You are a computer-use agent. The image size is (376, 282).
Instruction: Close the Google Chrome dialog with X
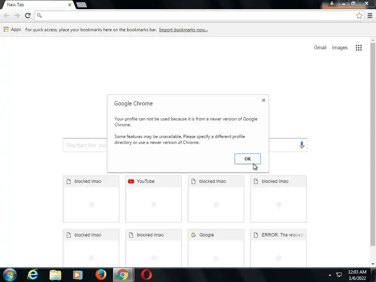(264, 100)
